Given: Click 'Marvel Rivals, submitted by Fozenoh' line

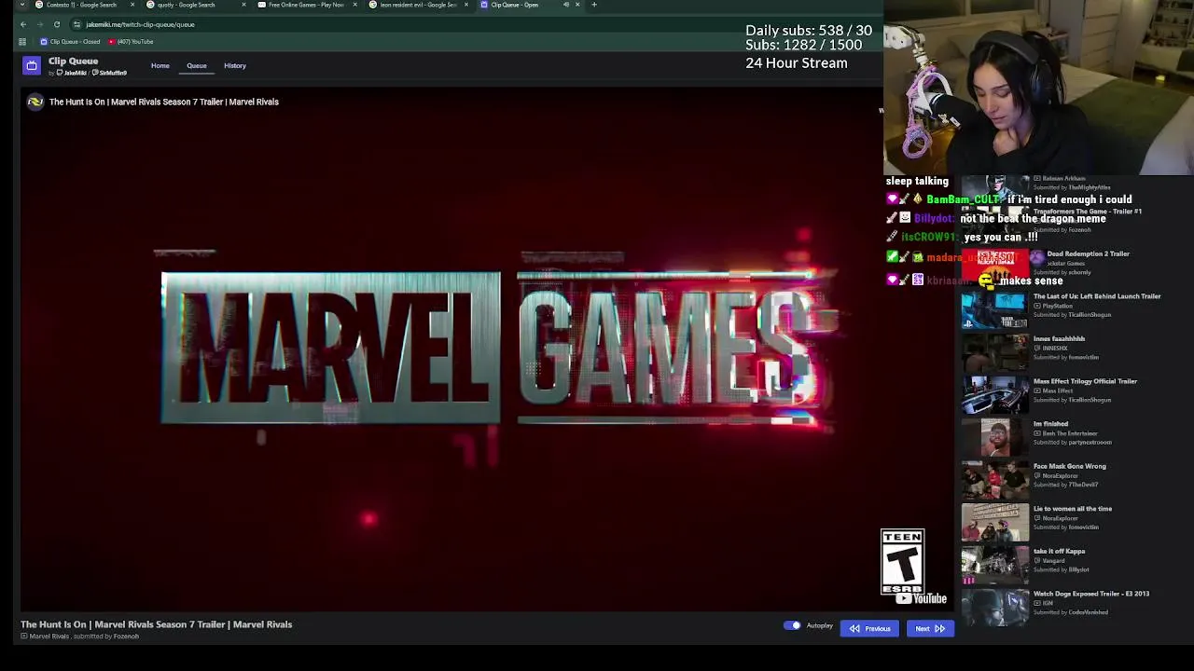Looking at the screenshot, I should (x=79, y=637).
